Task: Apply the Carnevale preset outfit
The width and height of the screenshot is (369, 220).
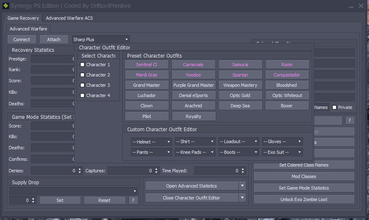Action: tap(193, 65)
